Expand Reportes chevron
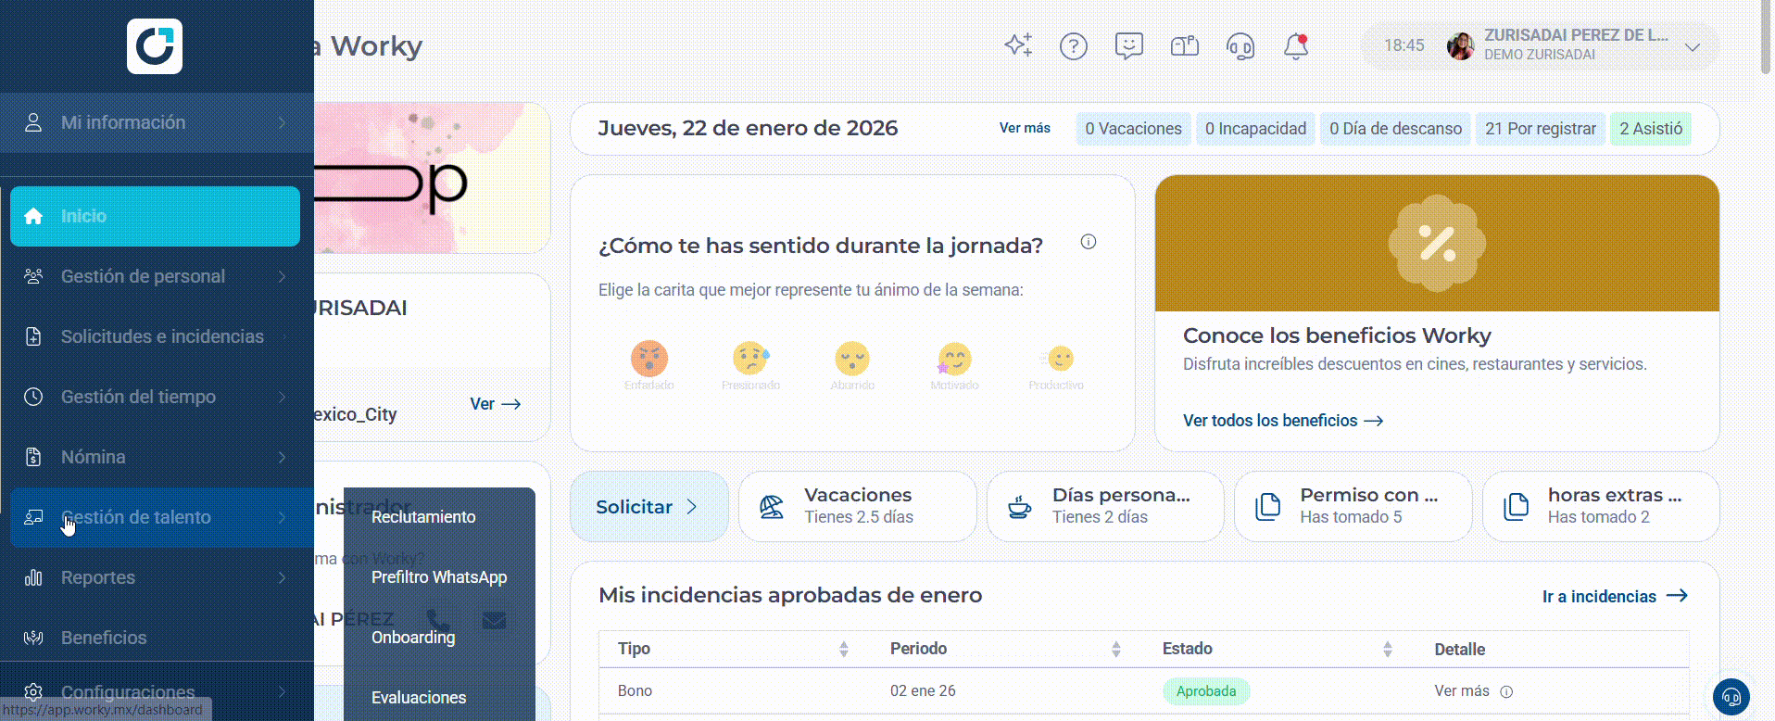Viewport: 1775px width, 721px height. pyautogui.click(x=282, y=577)
